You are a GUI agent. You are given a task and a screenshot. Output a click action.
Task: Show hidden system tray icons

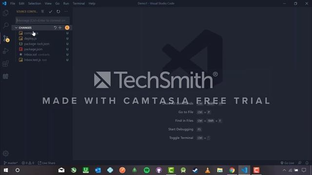point(284,170)
